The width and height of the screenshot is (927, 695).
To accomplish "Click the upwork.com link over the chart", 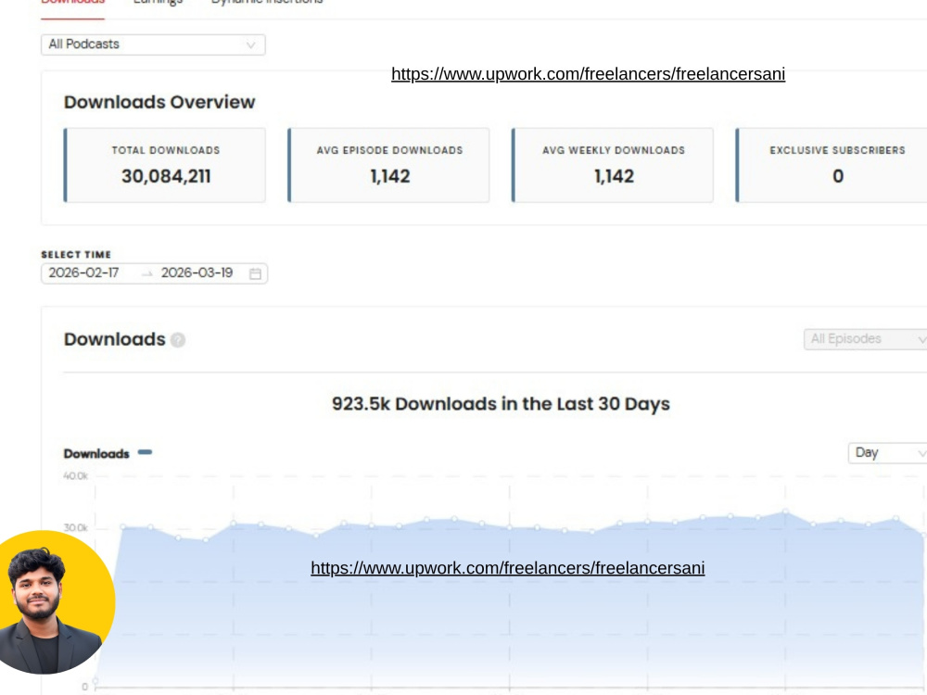I will click(508, 568).
